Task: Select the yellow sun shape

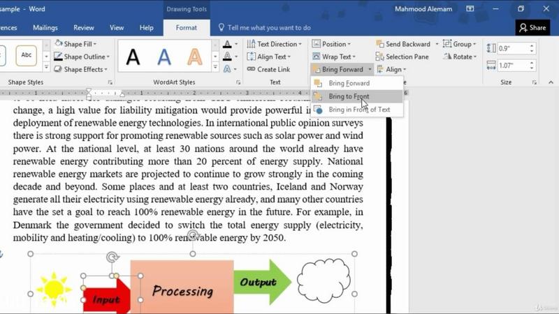Action: [x=54, y=289]
